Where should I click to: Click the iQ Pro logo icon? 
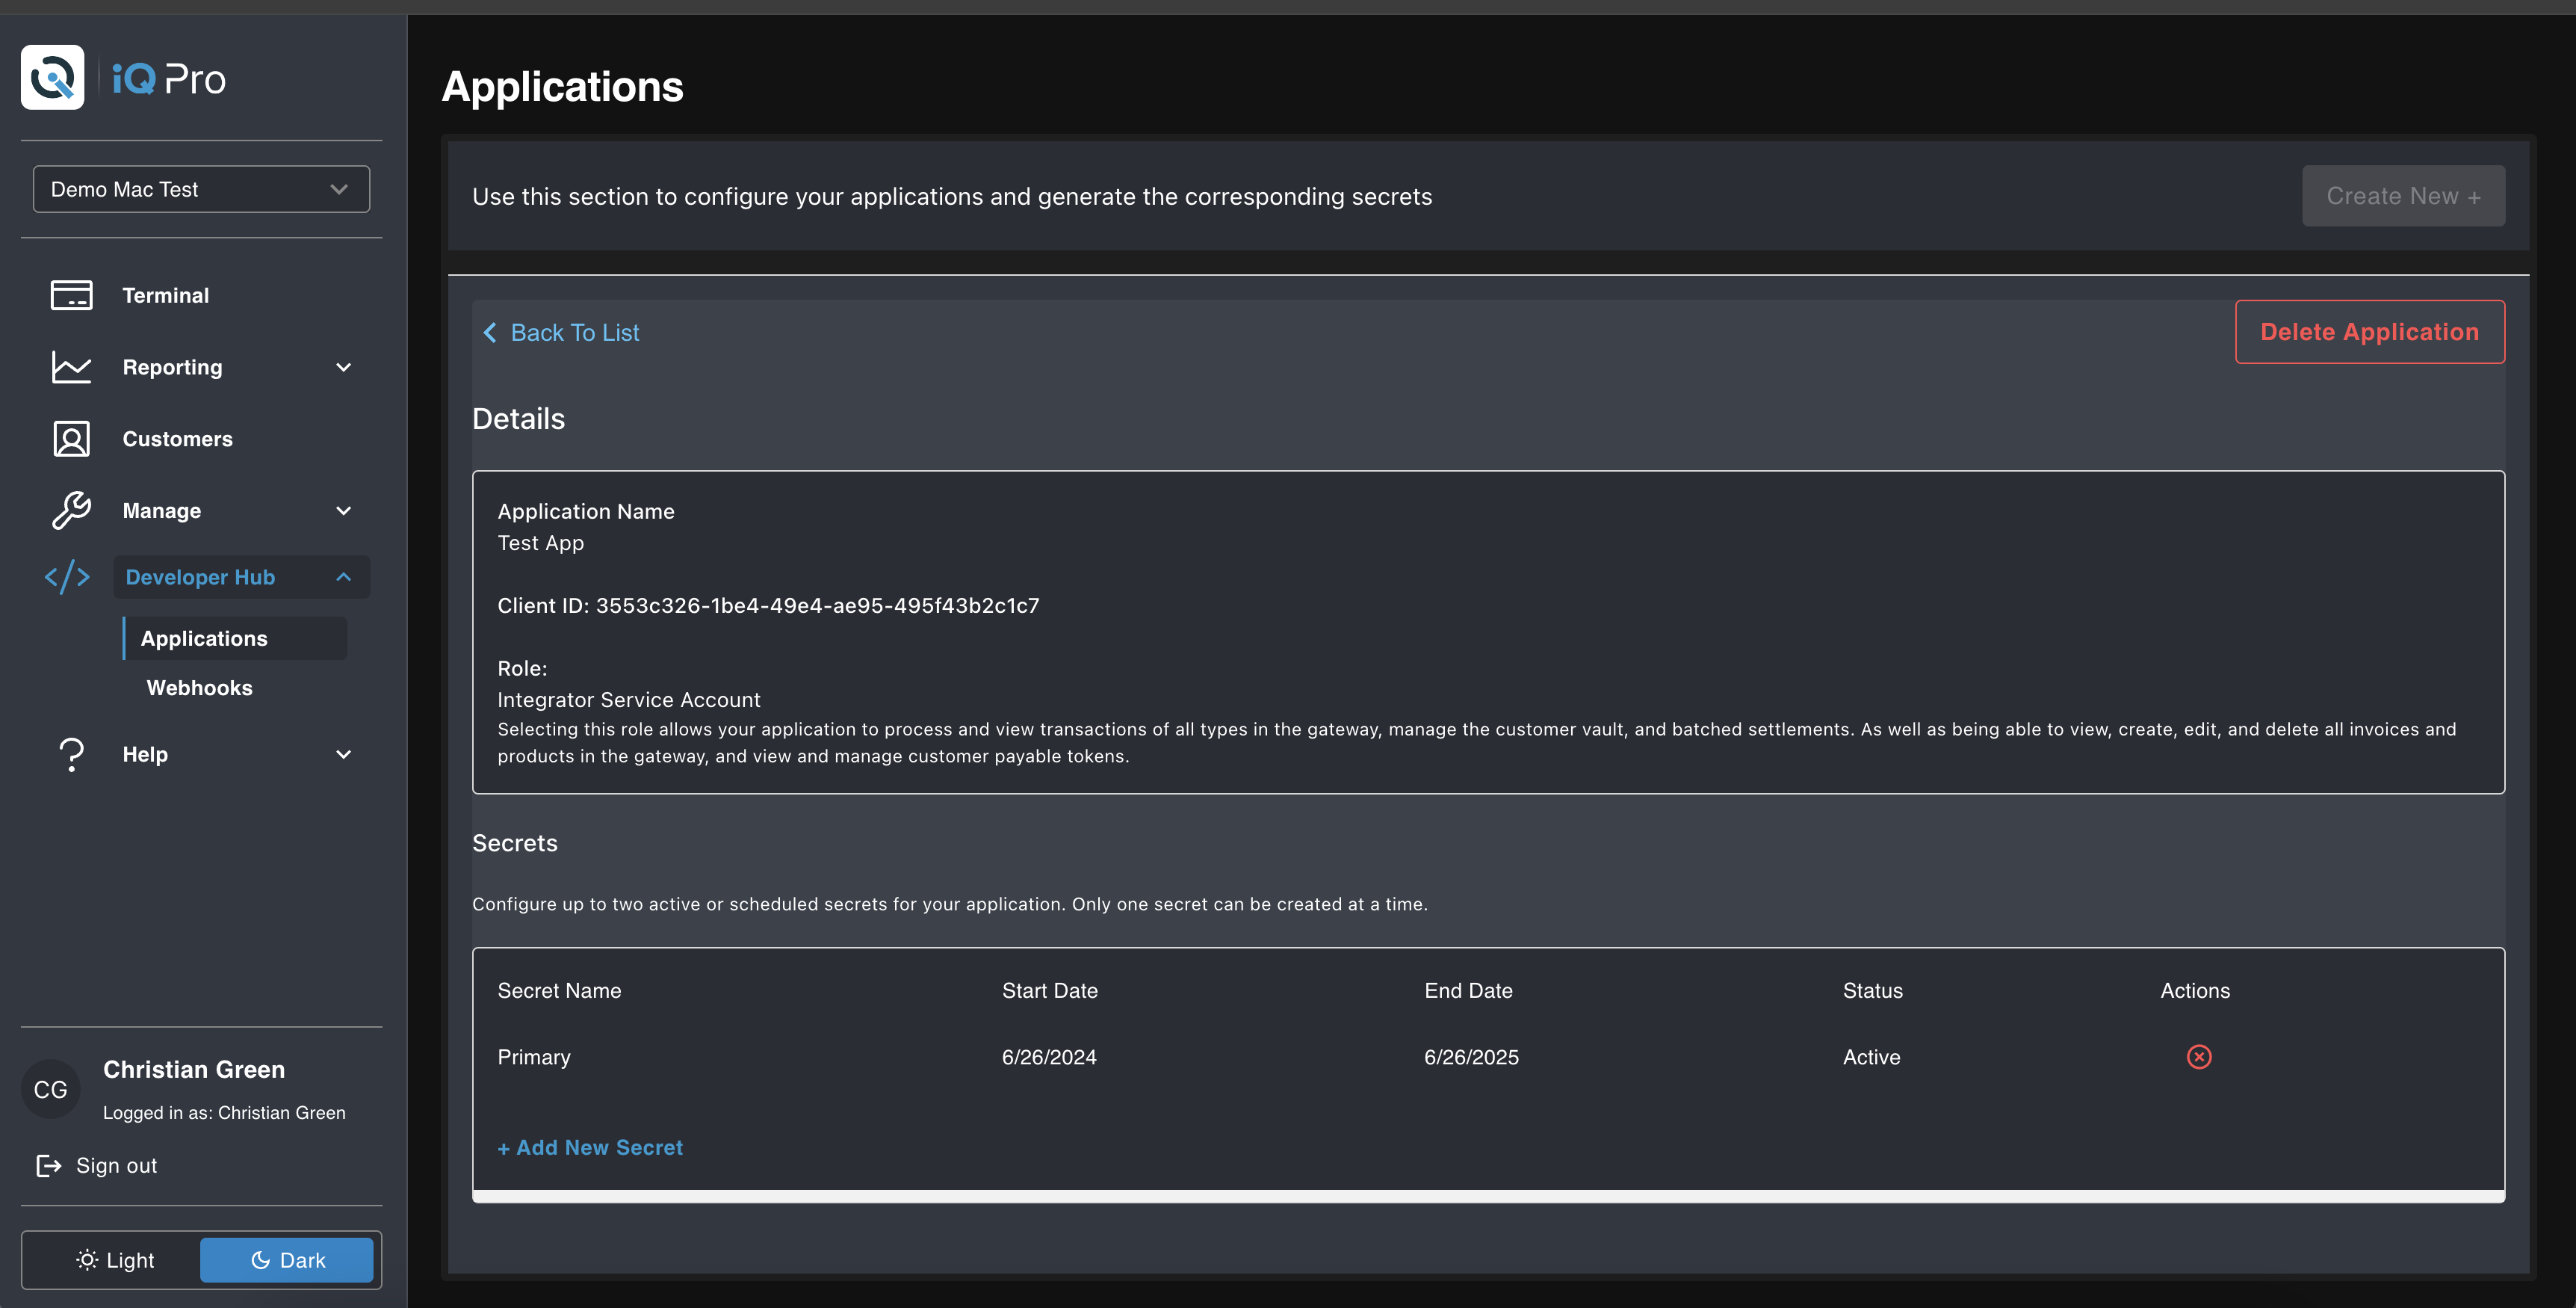(52, 77)
